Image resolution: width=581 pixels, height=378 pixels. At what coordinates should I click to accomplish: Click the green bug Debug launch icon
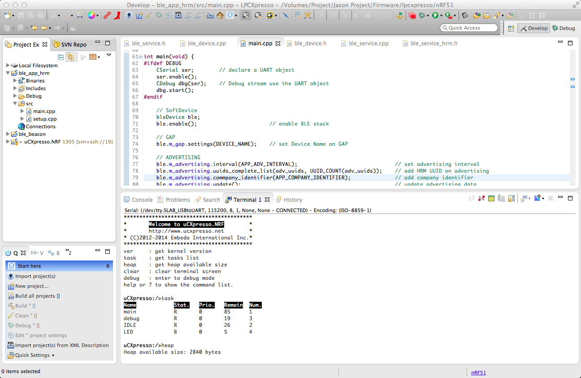tap(422, 15)
